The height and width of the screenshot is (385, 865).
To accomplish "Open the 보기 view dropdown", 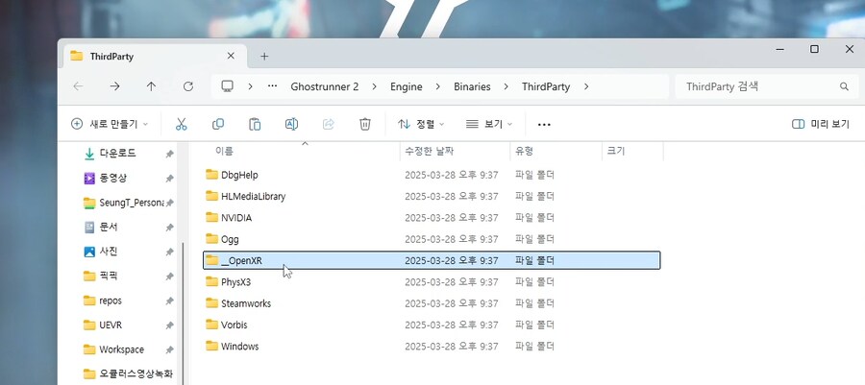I will [x=488, y=124].
